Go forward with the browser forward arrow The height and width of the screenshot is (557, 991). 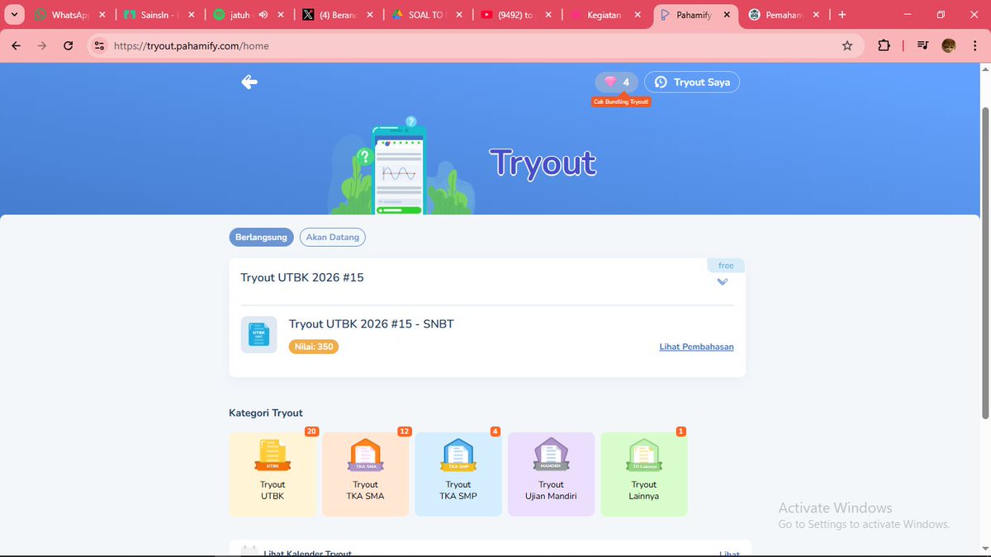coord(42,46)
